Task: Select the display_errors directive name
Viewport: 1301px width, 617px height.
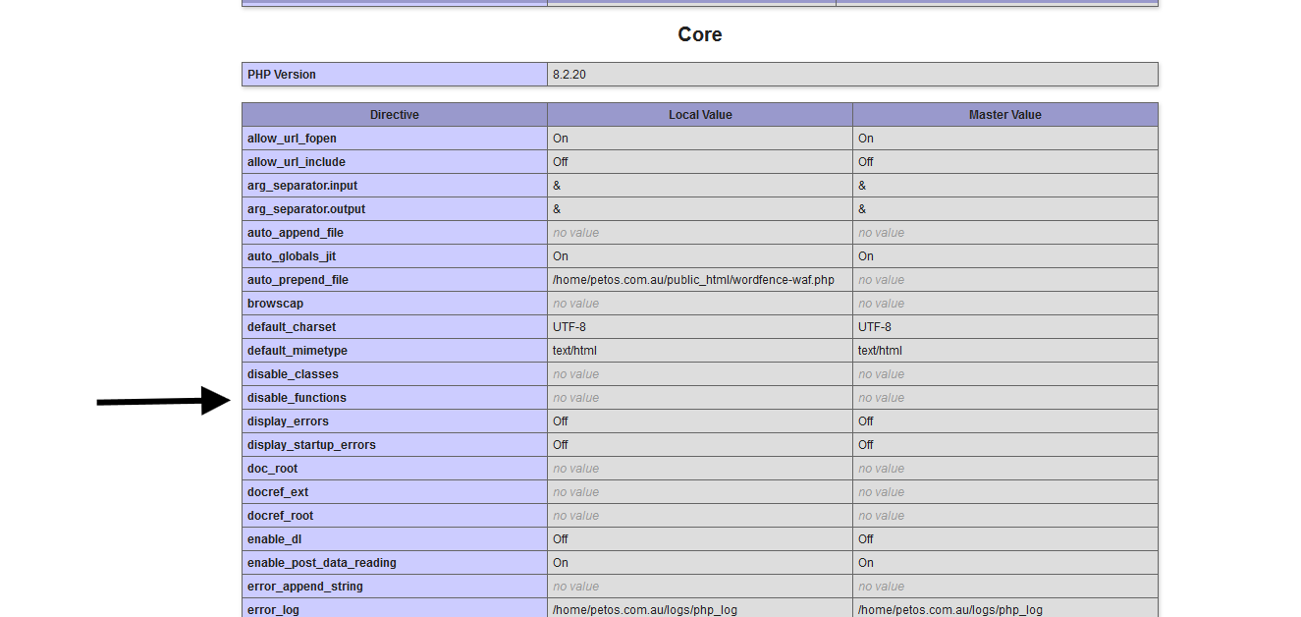Action: [x=288, y=421]
